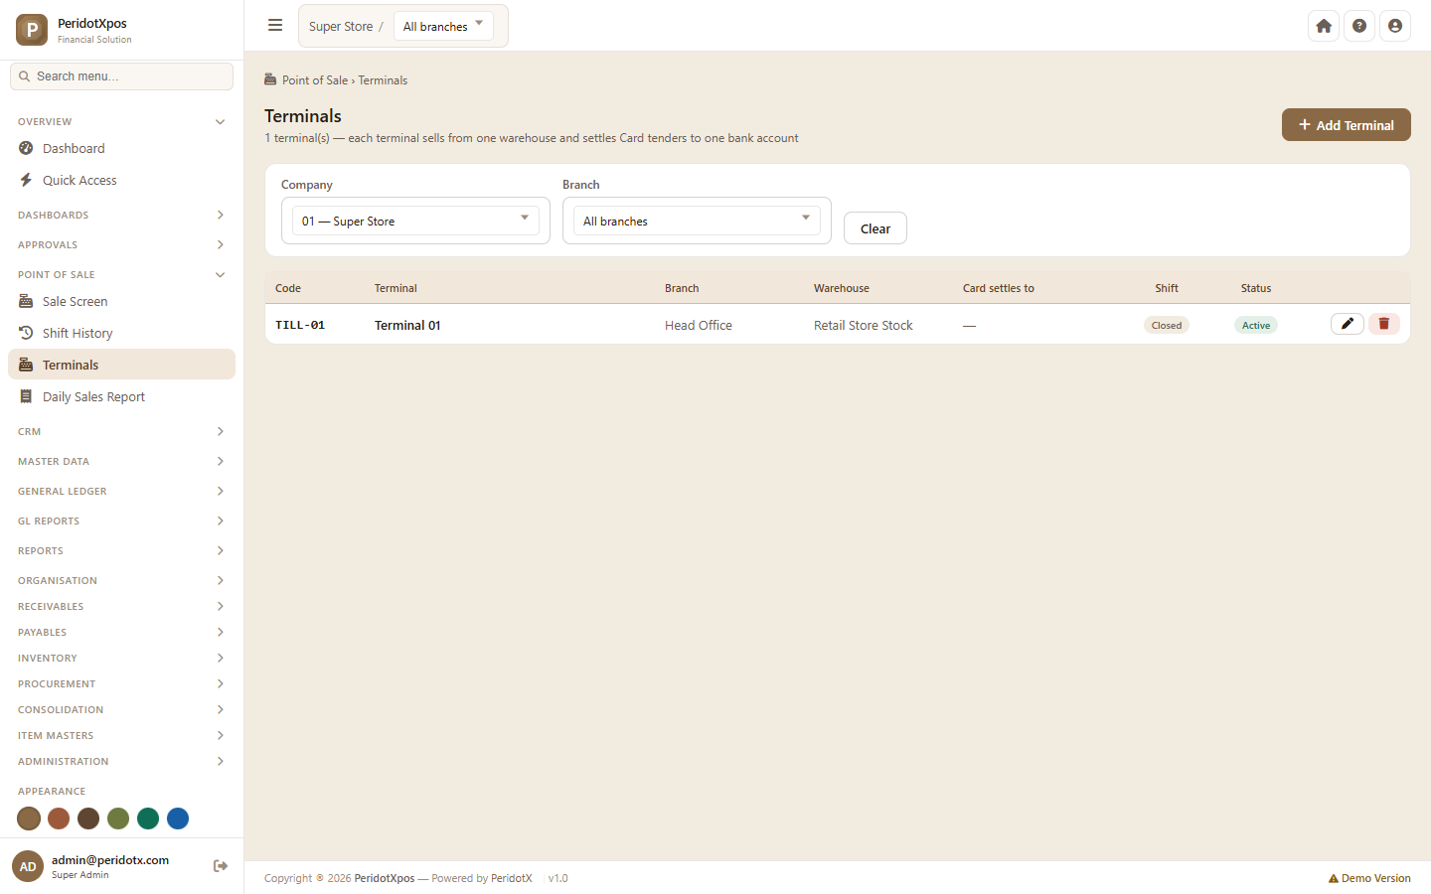Go to home via house icon
This screenshot has width=1431, height=894.
[1324, 26]
